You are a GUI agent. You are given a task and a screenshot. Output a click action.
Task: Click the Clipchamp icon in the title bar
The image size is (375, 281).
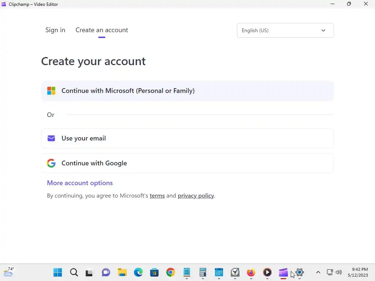pos(4,4)
